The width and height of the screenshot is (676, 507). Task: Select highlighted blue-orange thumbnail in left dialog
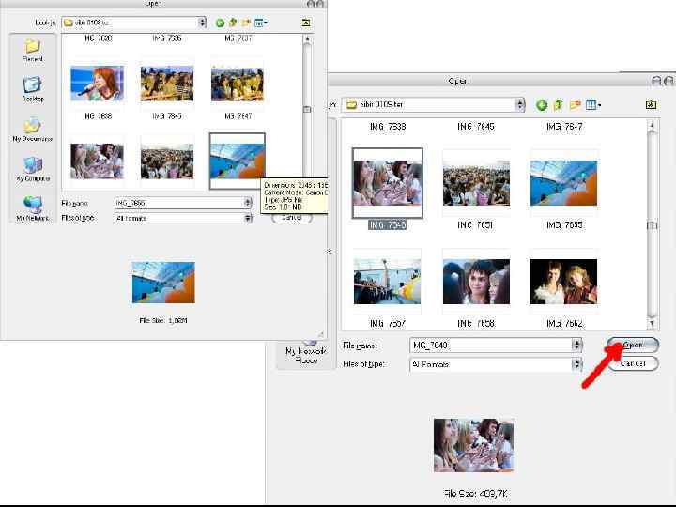(238, 161)
